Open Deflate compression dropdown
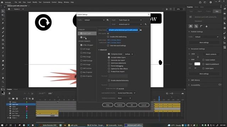The width and height of the screenshot is (227, 127). pos(129,54)
